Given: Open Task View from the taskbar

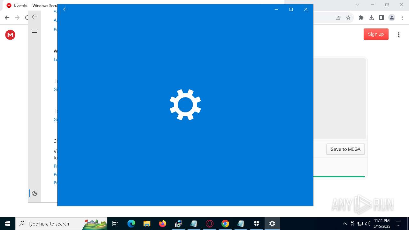Looking at the screenshot, I should click(115, 224).
